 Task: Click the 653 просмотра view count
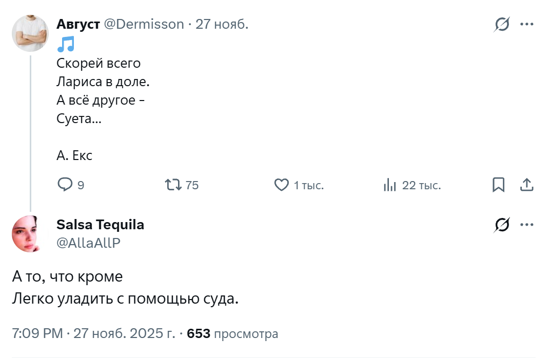pos(232,334)
